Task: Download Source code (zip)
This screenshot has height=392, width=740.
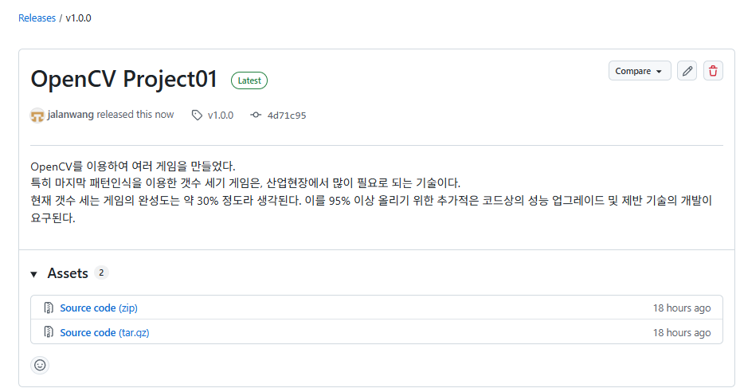Action: point(99,308)
